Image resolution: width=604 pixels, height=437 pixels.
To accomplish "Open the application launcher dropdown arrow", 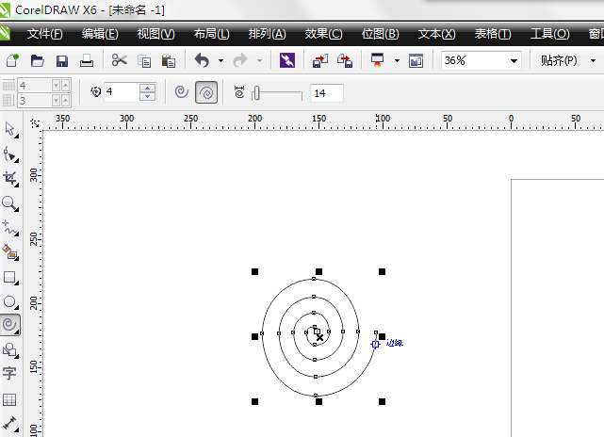I will tap(397, 60).
